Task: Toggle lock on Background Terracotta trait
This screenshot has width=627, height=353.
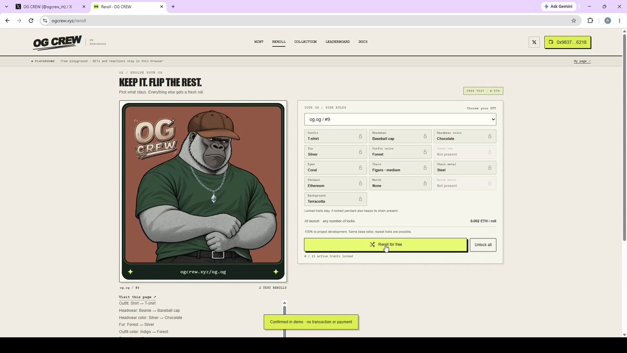Action: [335, 199]
